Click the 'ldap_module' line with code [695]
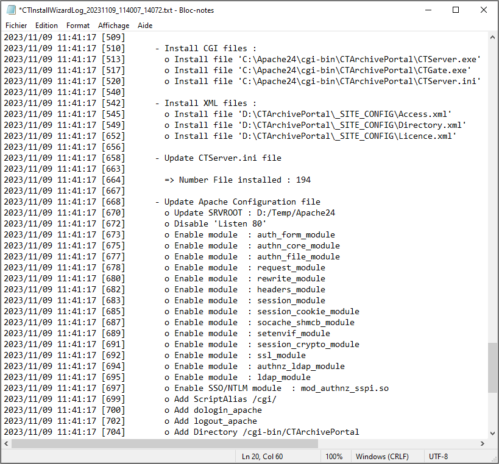 coord(238,378)
